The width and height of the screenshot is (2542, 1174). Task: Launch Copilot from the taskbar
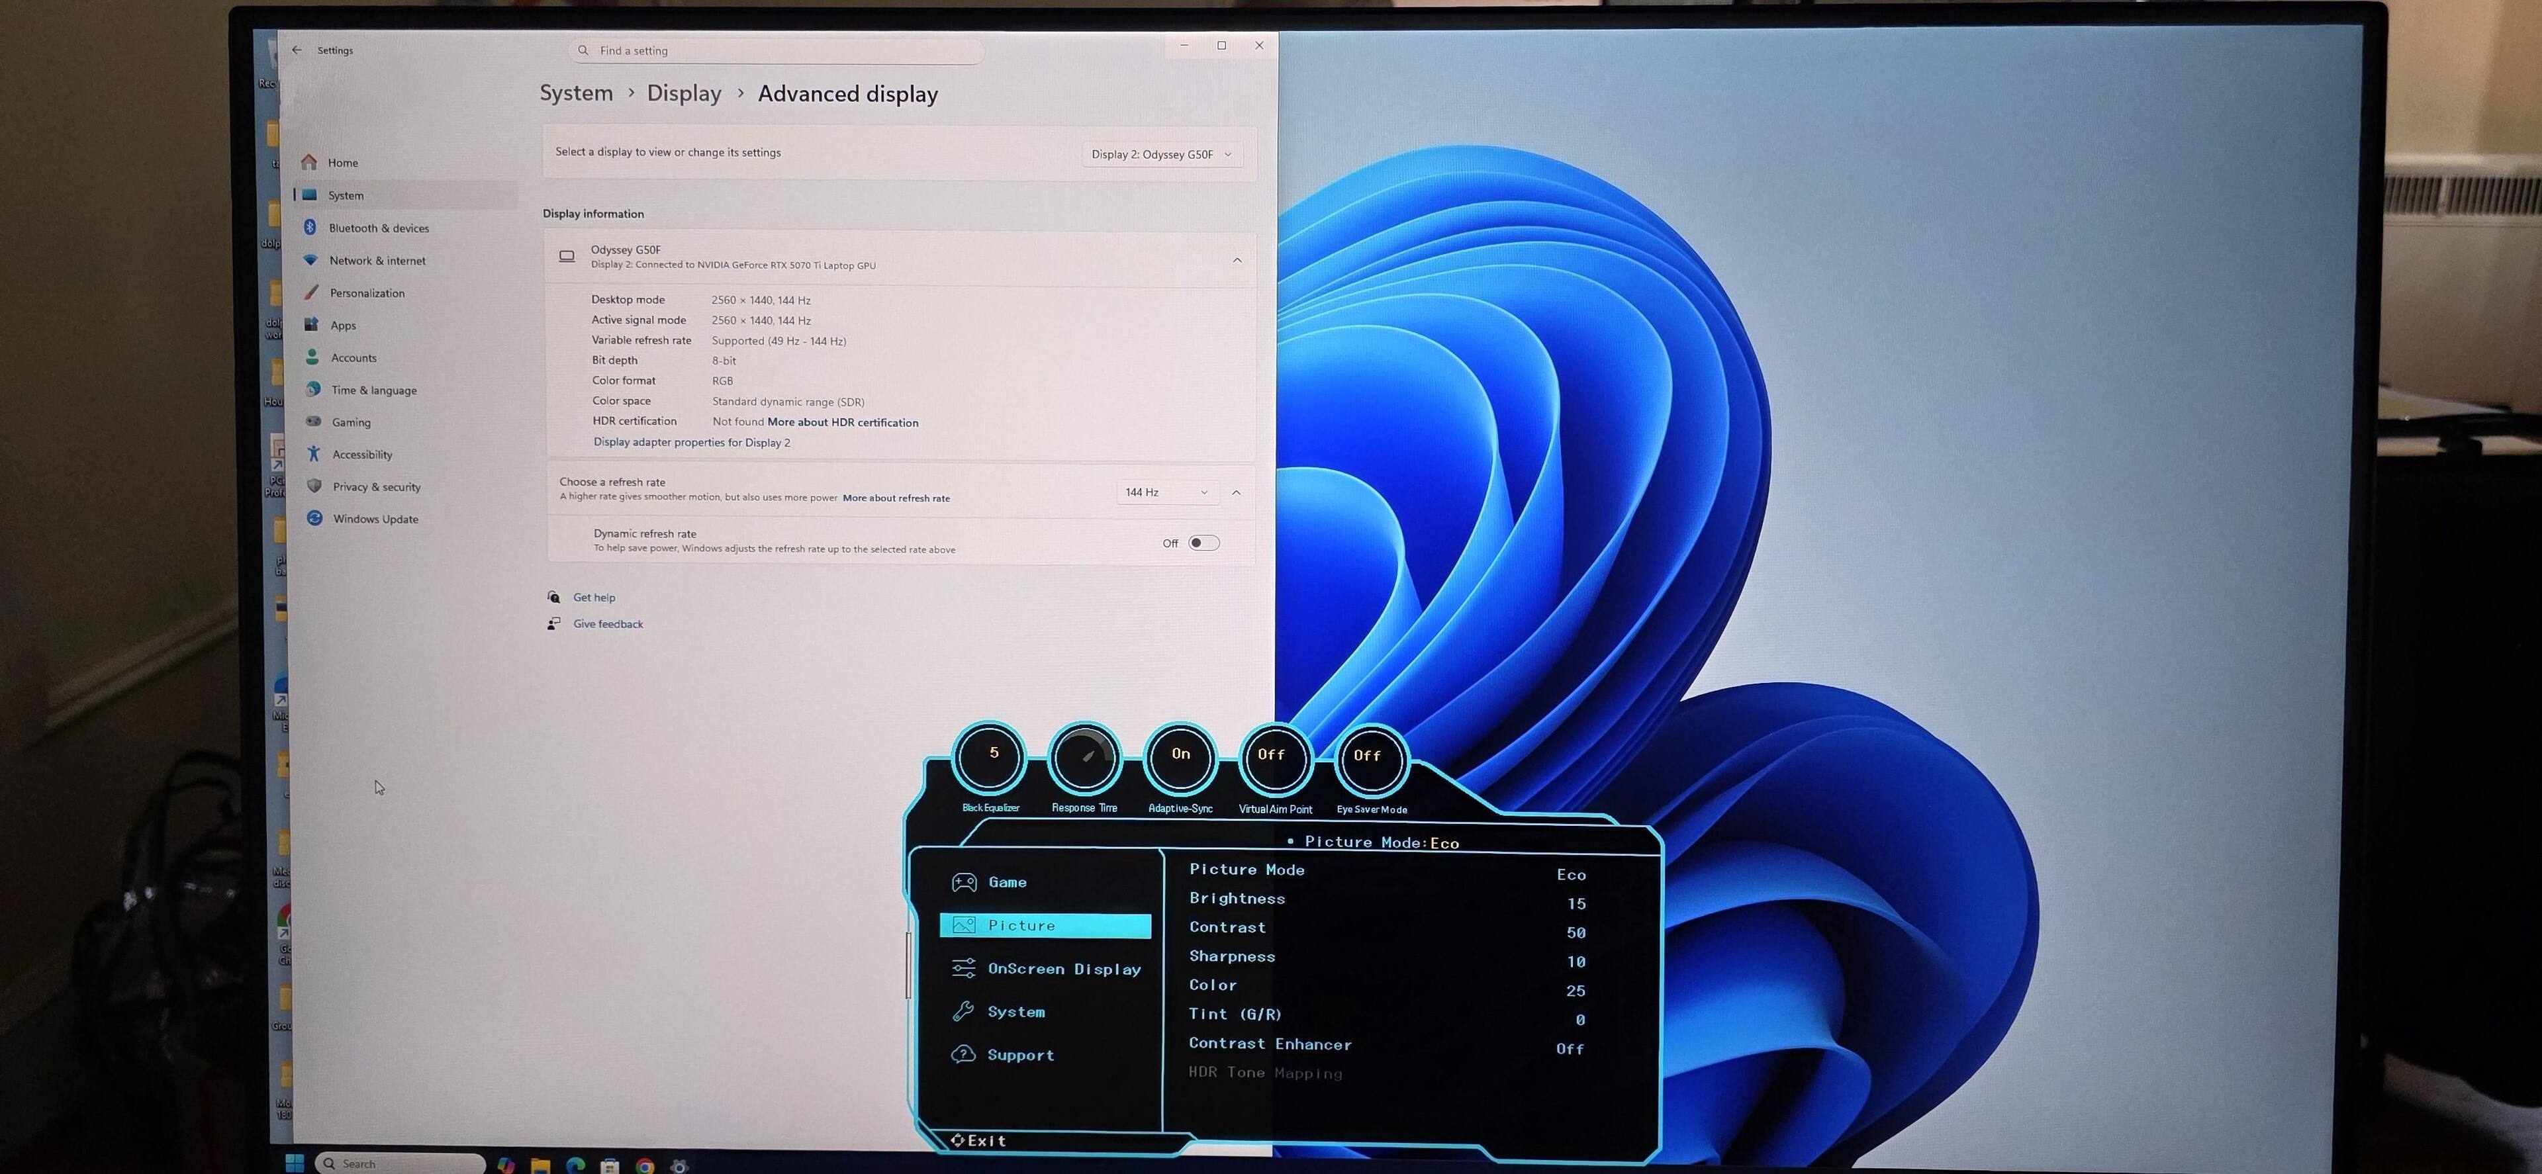pyautogui.click(x=506, y=1165)
